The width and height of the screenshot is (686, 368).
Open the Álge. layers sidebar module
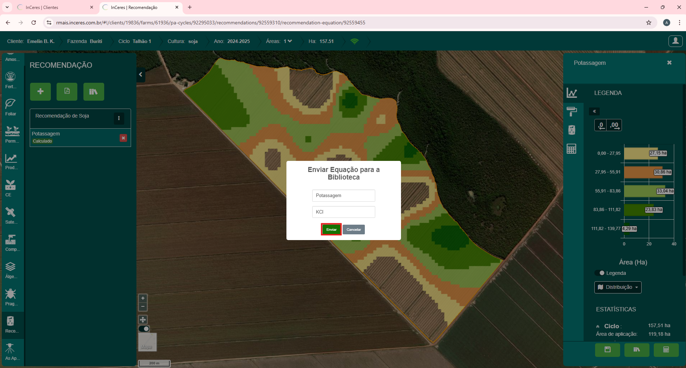coord(10,270)
